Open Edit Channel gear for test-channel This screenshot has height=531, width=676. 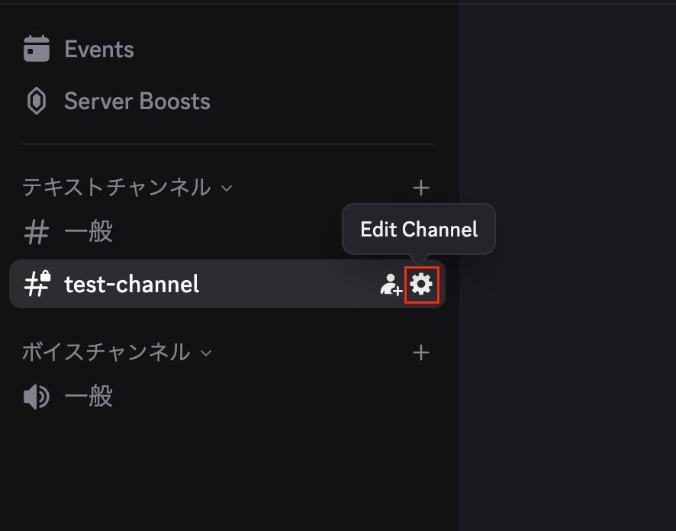point(421,285)
